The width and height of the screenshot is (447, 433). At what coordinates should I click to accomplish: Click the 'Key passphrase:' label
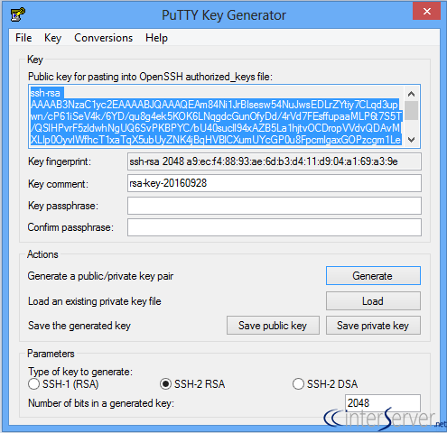pos(63,206)
